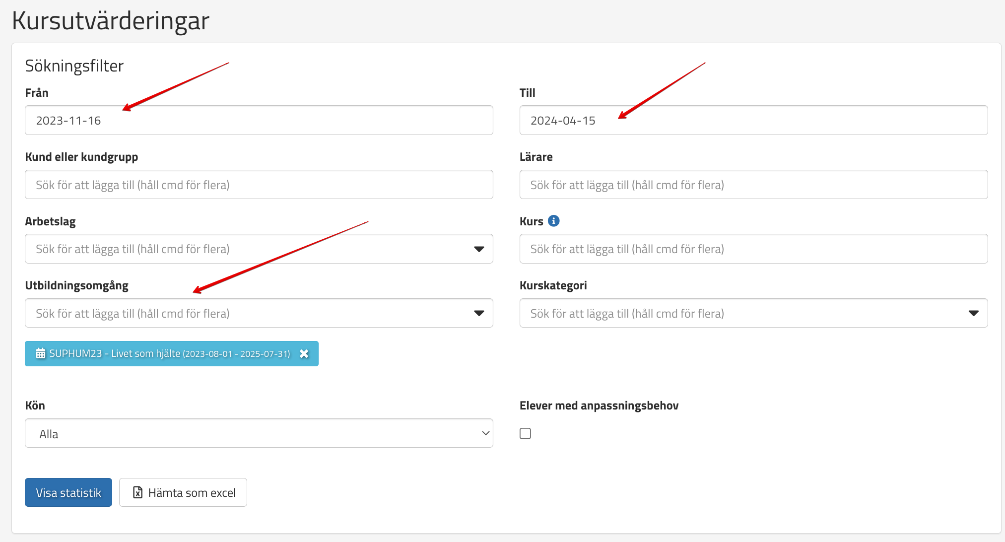Focus the Kund eller kundgrupp search field
Screen dimensions: 1005x542
[x=259, y=185]
